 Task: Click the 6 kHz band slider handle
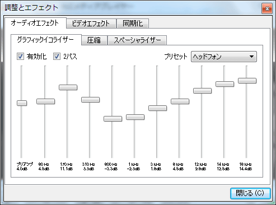[180, 101]
